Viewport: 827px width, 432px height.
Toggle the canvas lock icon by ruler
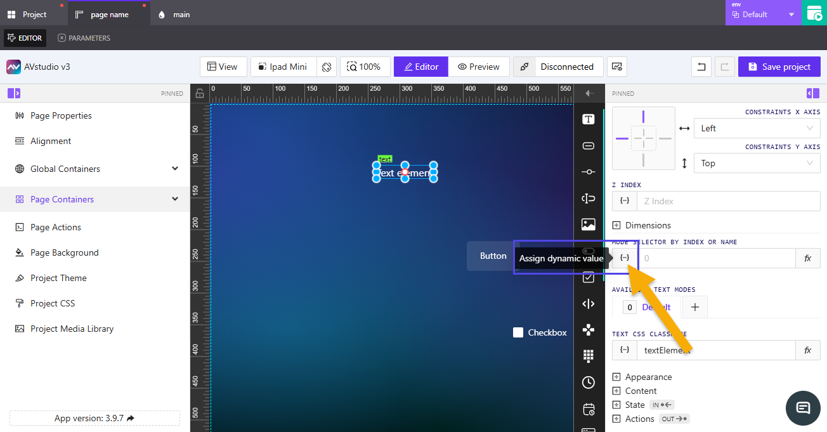click(x=200, y=93)
